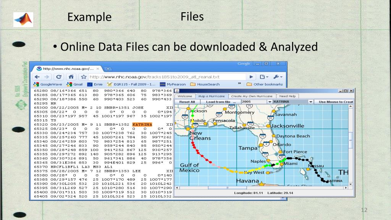
Task: Click the LEE storm name in data
Action: click(x=137, y=171)
